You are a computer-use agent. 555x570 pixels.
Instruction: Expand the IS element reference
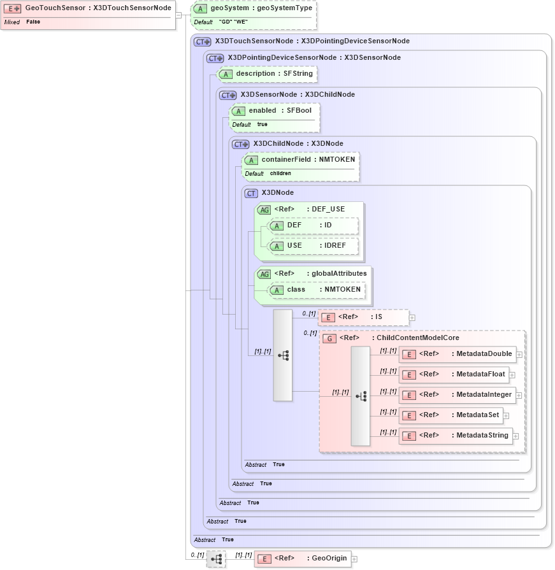click(x=412, y=318)
